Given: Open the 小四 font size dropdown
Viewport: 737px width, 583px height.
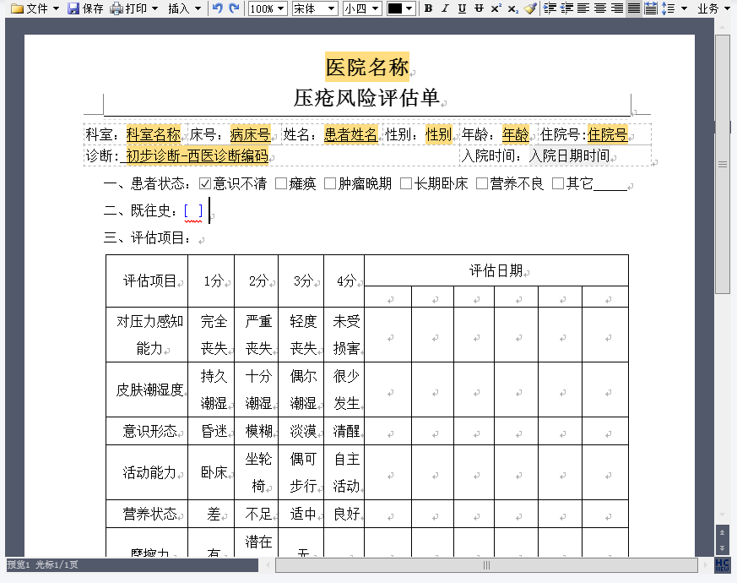Looking at the screenshot, I should pyautogui.click(x=362, y=8).
